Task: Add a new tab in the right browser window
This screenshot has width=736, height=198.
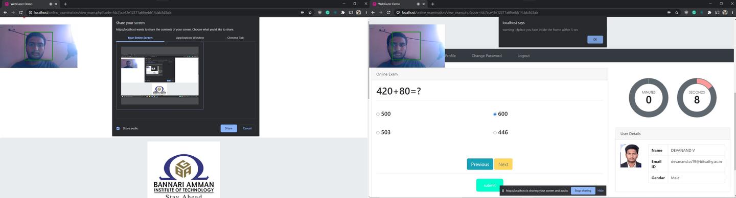Action: 432,4
